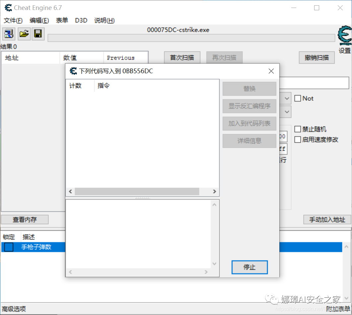
Task: Close the 下列代码写入到 dialog
Action: [271, 71]
